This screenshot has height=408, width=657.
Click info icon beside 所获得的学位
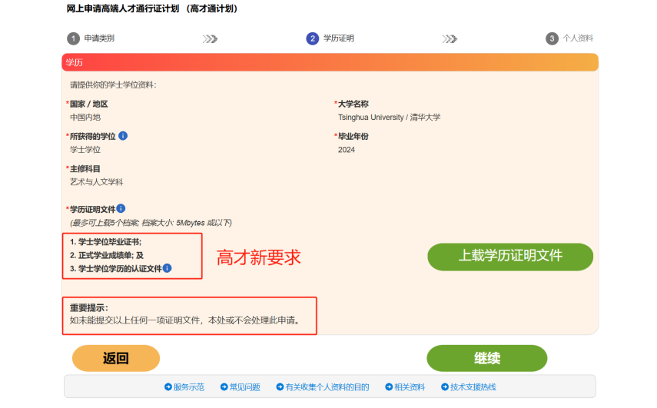pos(123,136)
